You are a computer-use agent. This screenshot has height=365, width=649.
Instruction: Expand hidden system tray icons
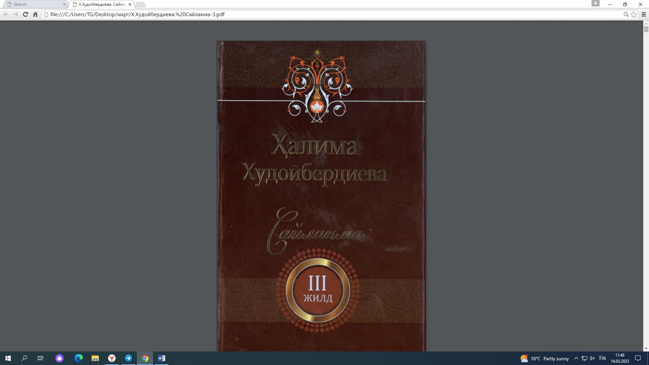(576, 358)
